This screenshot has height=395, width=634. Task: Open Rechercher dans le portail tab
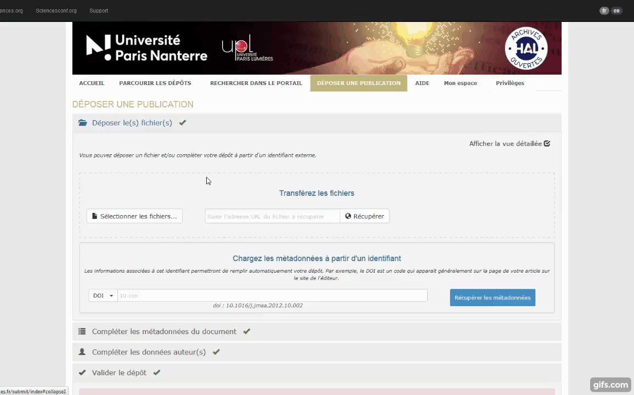tap(256, 83)
